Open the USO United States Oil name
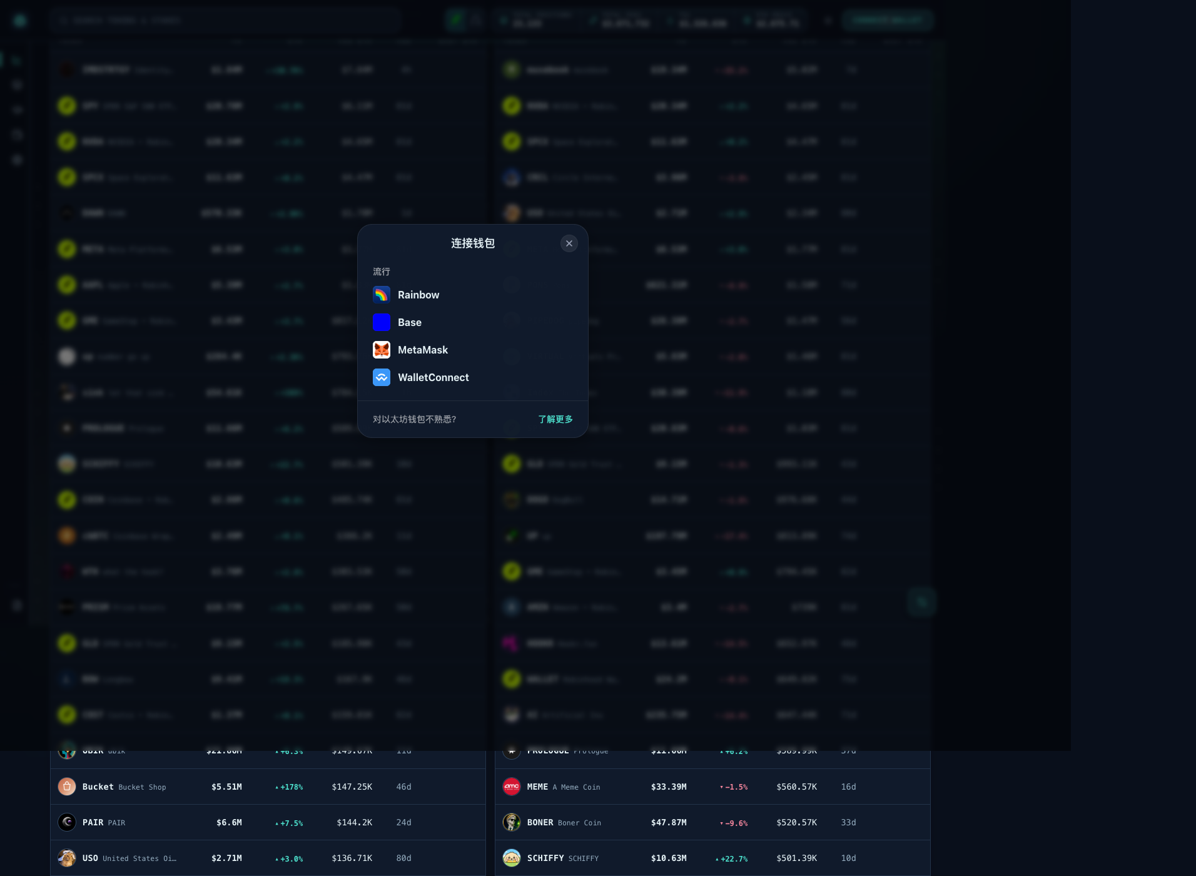 129,858
